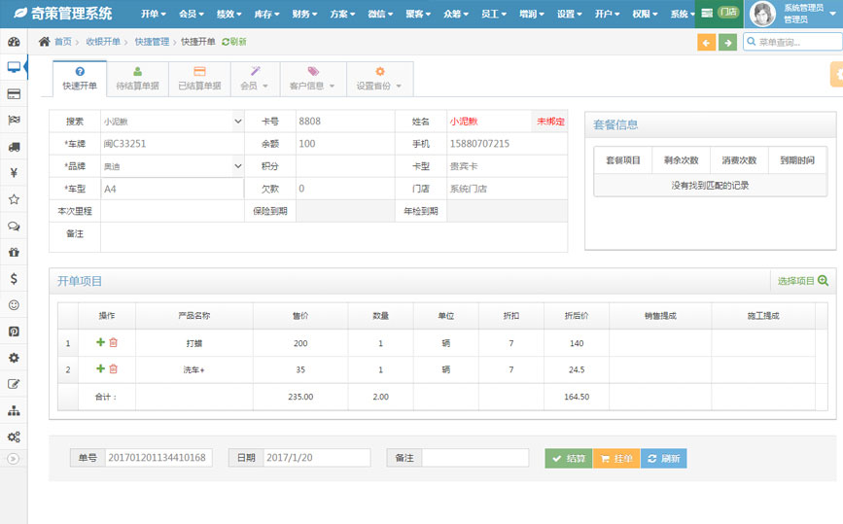This screenshot has width=843, height=524.
Task: Open the 品牌 dropdown showing 奥迪
Action: coord(172,166)
